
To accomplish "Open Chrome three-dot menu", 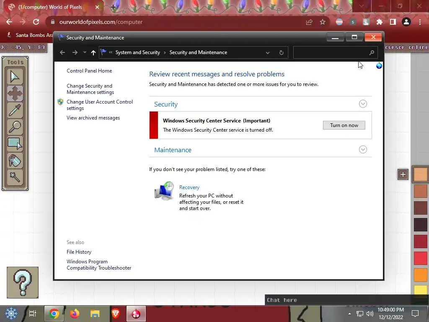I will pyautogui.click(x=420, y=22).
